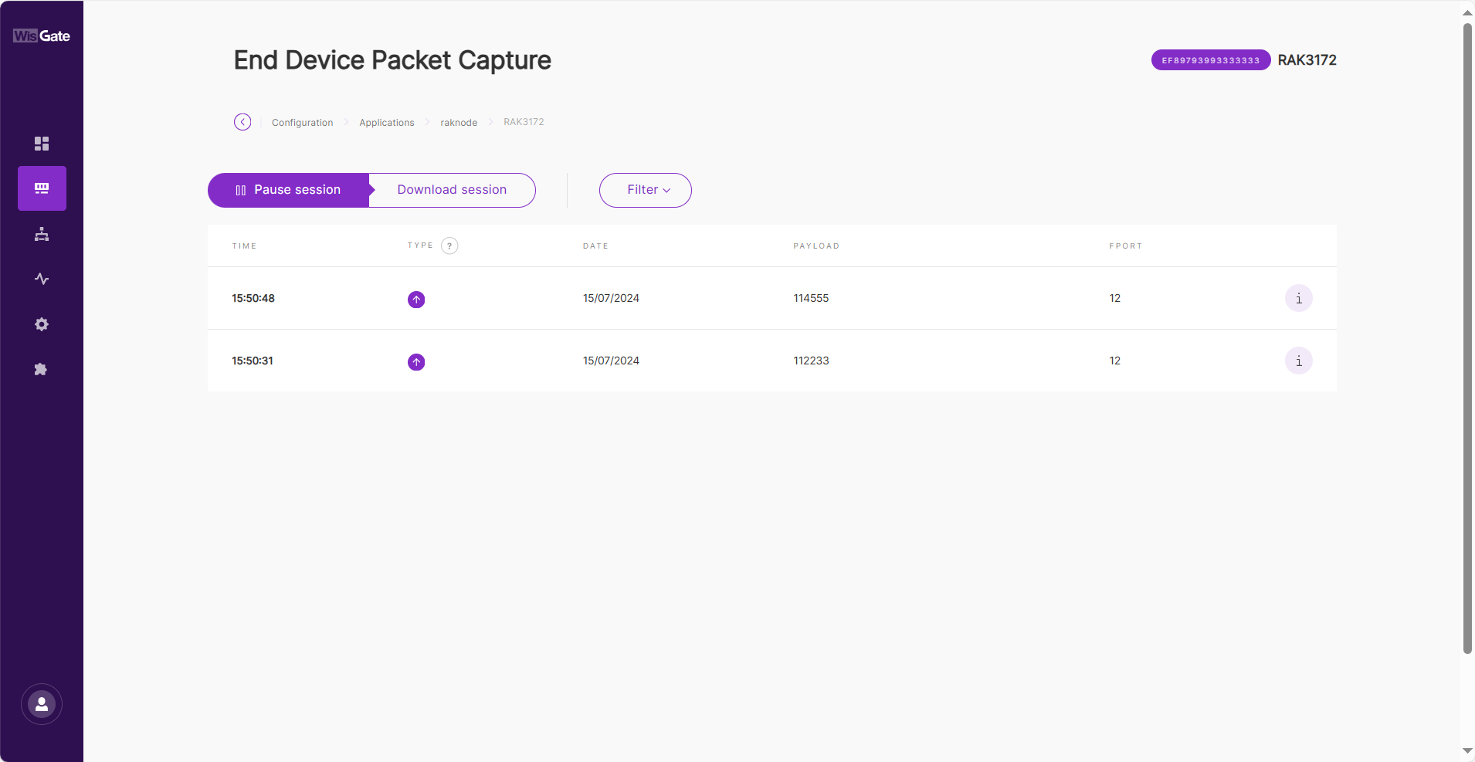The width and height of the screenshot is (1475, 762).
Task: Click the EF89793993333333 device EUI badge
Action: pyautogui.click(x=1211, y=60)
